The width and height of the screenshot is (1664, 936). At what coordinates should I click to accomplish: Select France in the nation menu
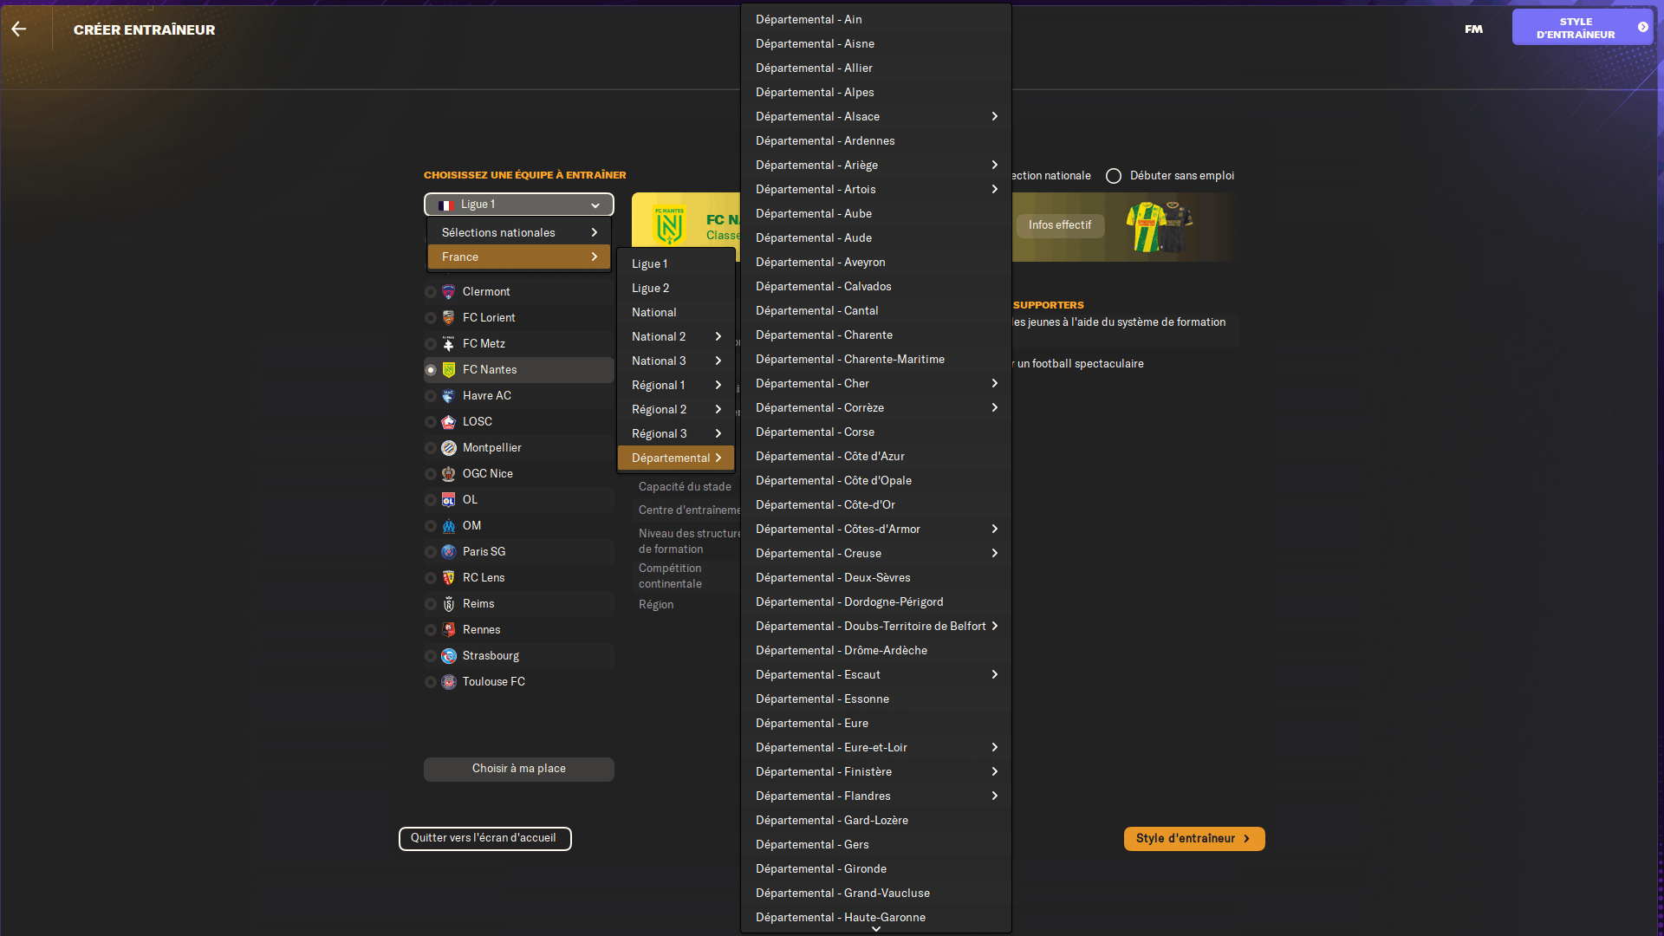tap(518, 257)
